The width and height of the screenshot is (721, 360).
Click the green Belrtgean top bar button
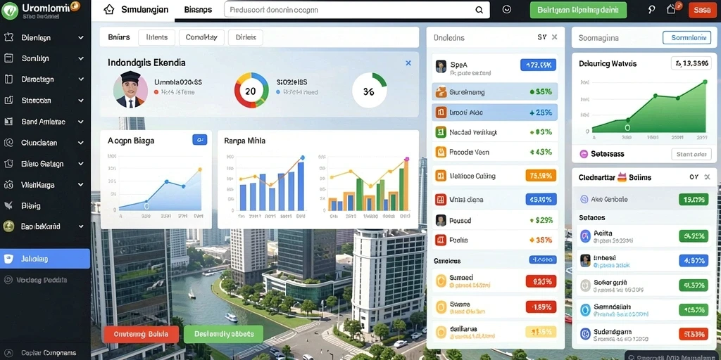click(578, 10)
